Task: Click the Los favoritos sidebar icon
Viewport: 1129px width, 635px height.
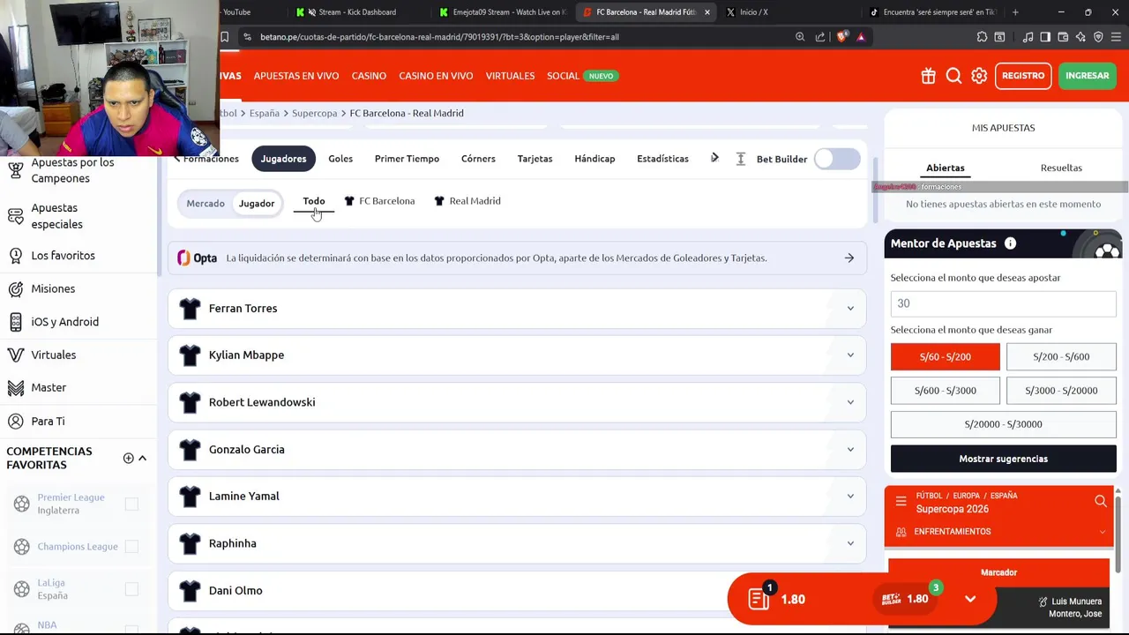Action: point(15,256)
